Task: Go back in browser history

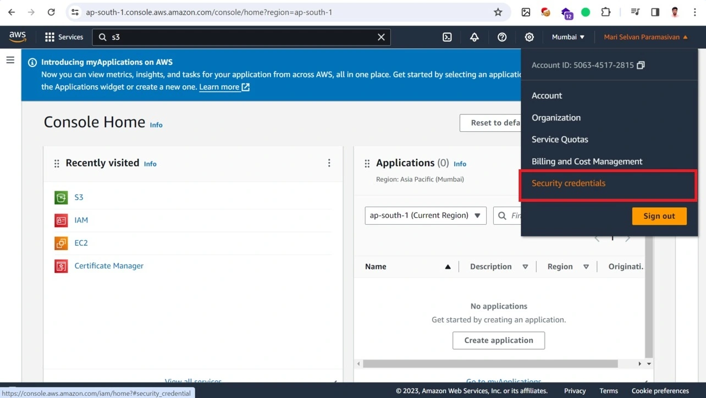Action: pyautogui.click(x=12, y=12)
